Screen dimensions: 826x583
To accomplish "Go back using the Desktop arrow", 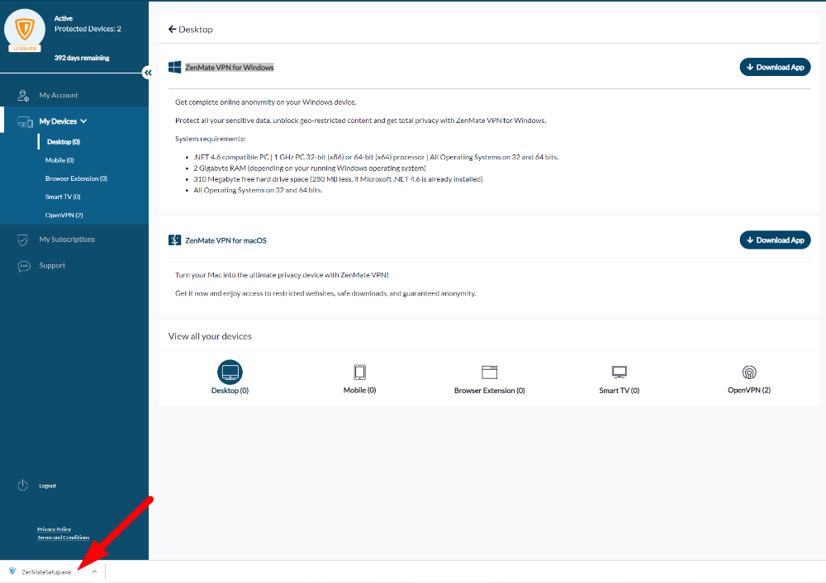I will point(173,29).
